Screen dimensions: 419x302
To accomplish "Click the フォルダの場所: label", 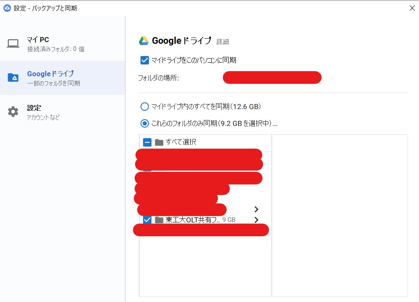I will point(159,78).
